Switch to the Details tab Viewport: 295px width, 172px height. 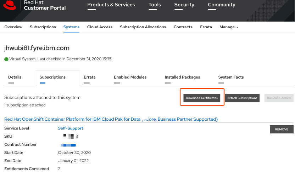pyautogui.click(x=15, y=77)
